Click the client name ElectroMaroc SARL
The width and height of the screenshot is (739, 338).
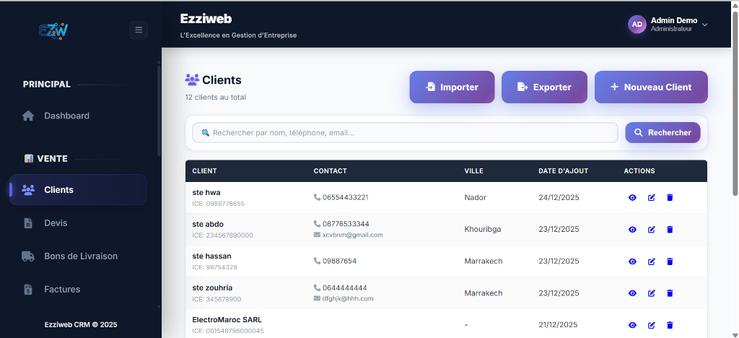tap(227, 320)
